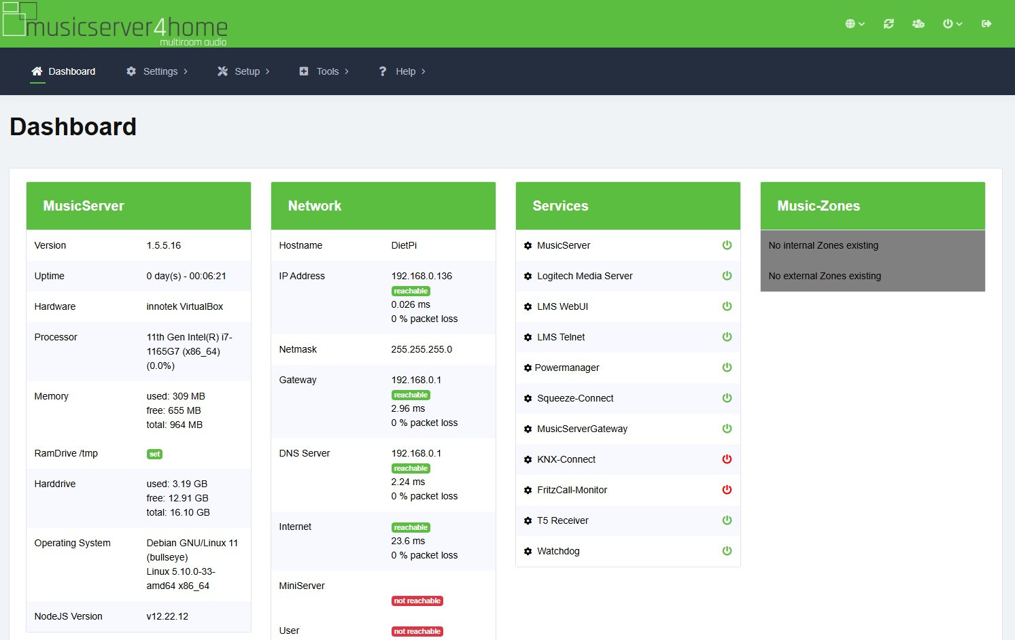Click the musicserver4home logo
The height and width of the screenshot is (640, 1015).
(116, 24)
